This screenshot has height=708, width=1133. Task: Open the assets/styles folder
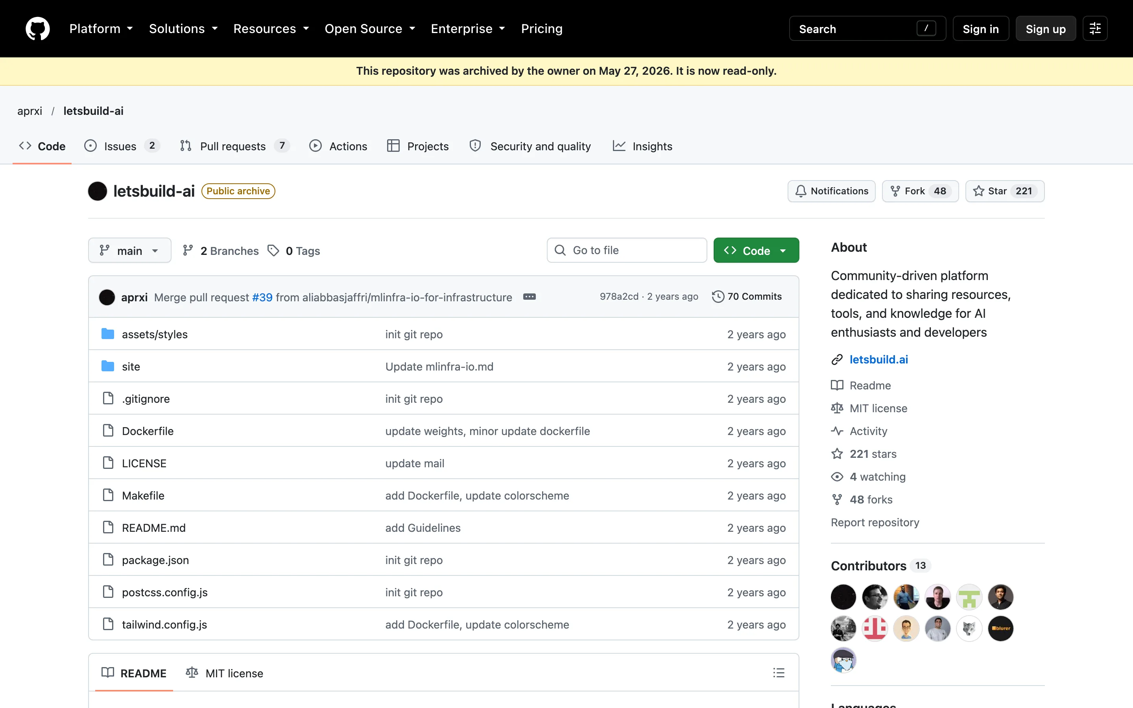[155, 334]
